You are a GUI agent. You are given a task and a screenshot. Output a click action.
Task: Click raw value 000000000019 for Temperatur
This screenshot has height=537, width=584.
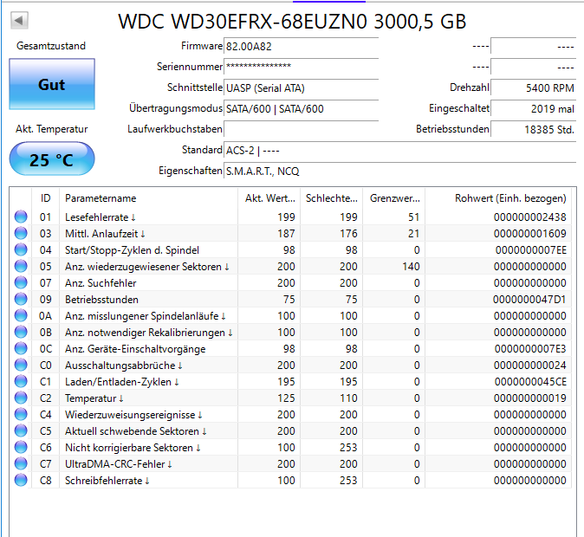529,398
